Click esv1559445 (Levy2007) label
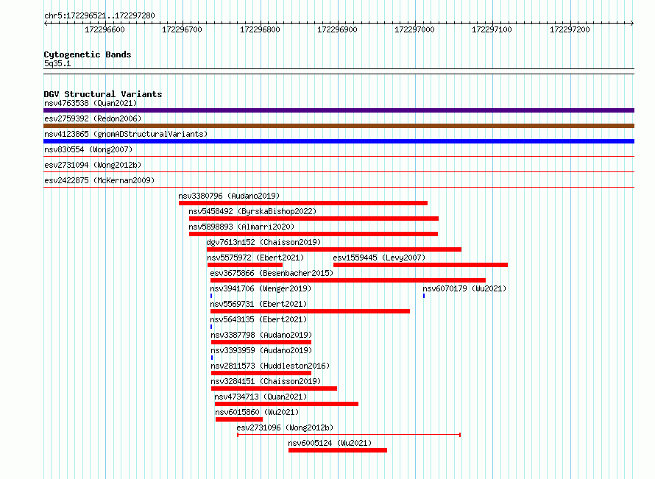 click(379, 258)
